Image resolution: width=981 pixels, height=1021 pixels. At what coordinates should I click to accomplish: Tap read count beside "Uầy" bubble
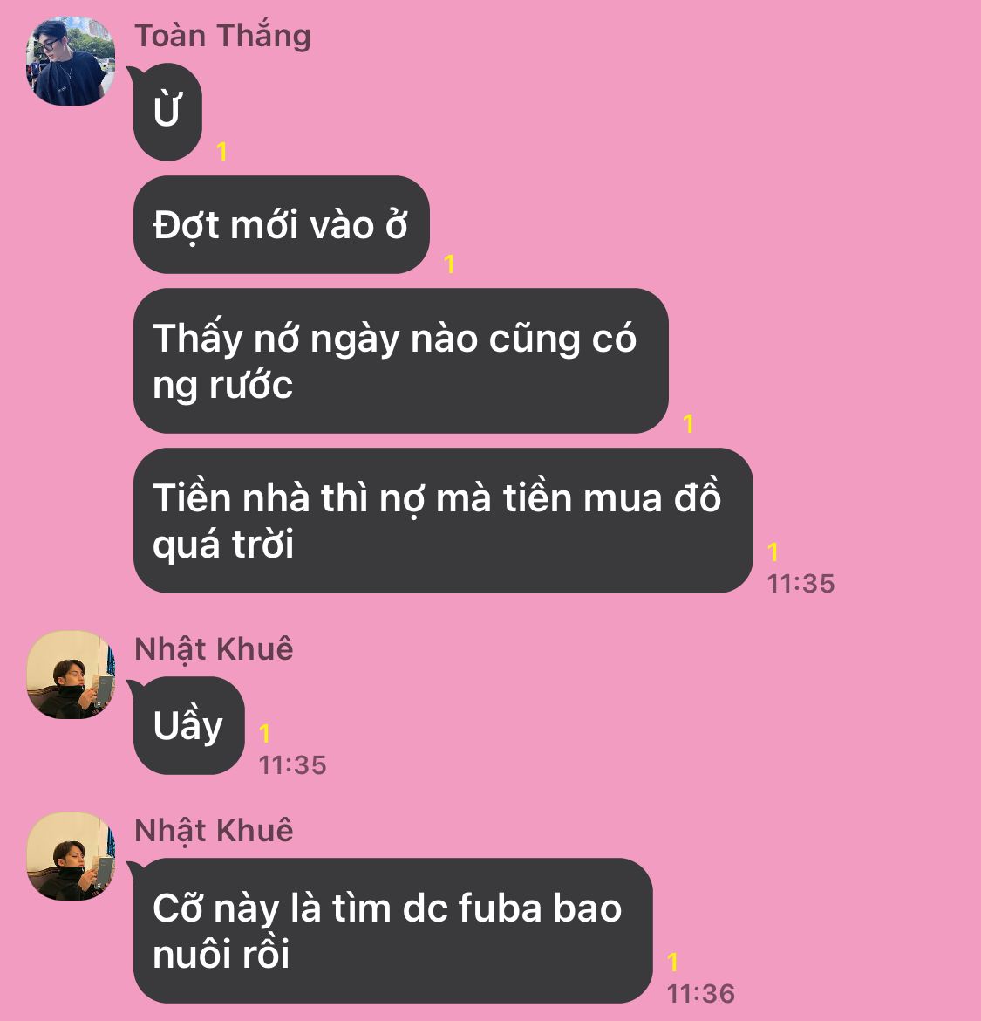tap(264, 734)
